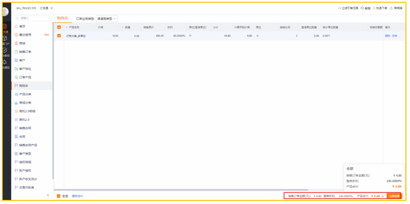Click 删除 link in the product row
Image resolution: width=410 pixels, height=204 pixels.
pyautogui.click(x=387, y=36)
